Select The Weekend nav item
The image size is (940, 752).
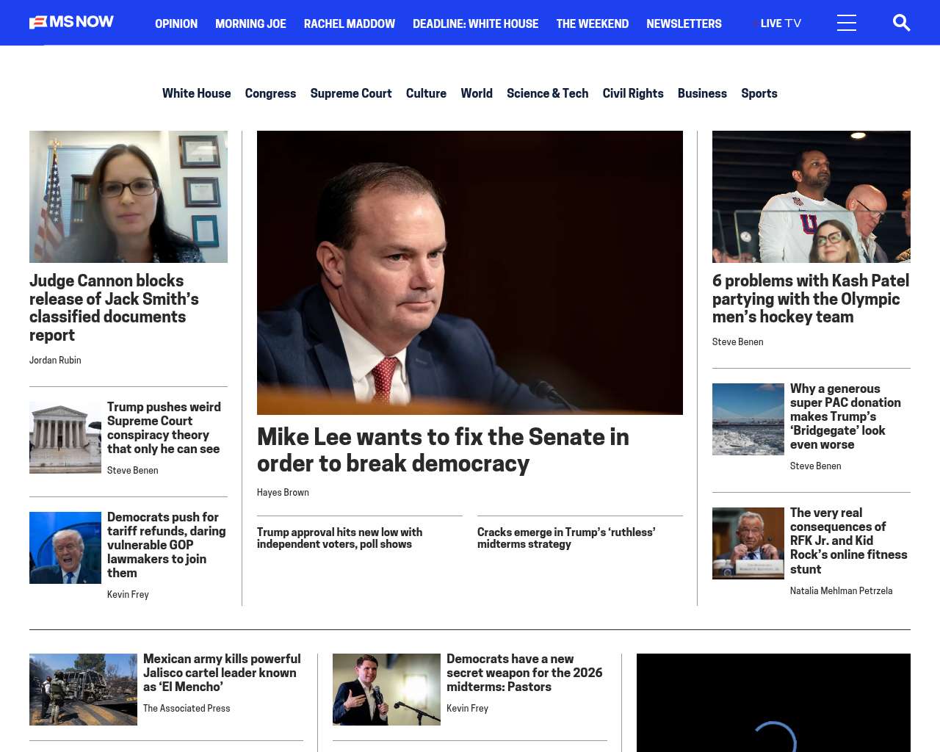pyautogui.click(x=592, y=23)
